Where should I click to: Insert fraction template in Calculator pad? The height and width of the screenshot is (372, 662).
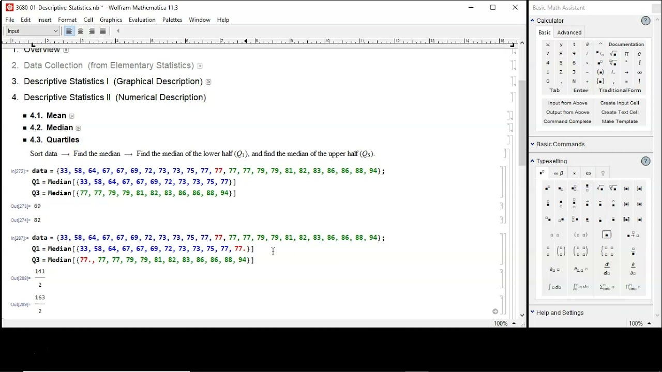(600, 54)
